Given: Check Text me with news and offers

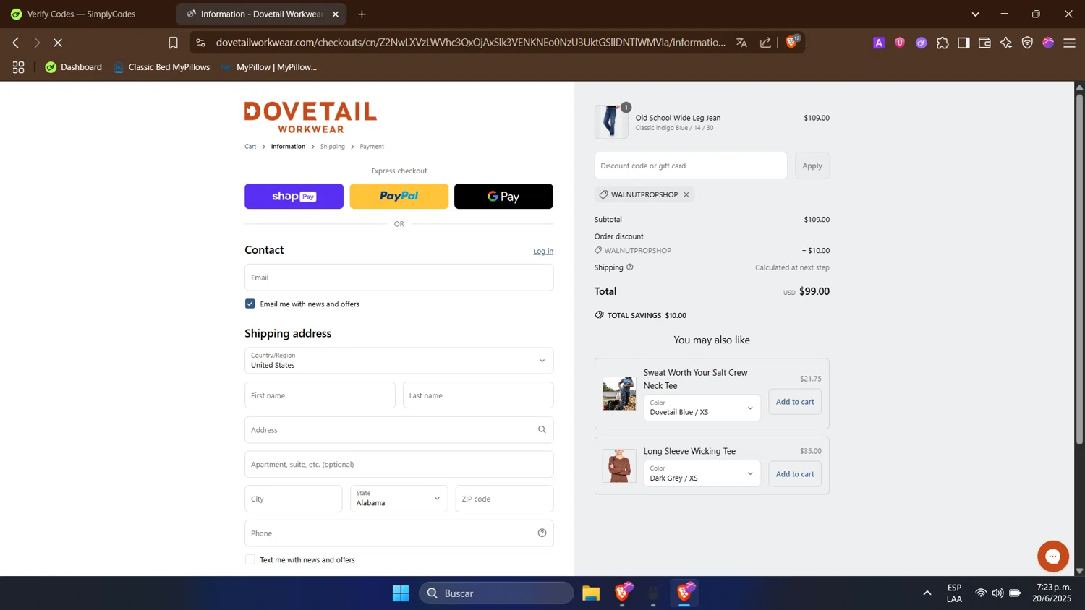Looking at the screenshot, I should tap(250, 559).
